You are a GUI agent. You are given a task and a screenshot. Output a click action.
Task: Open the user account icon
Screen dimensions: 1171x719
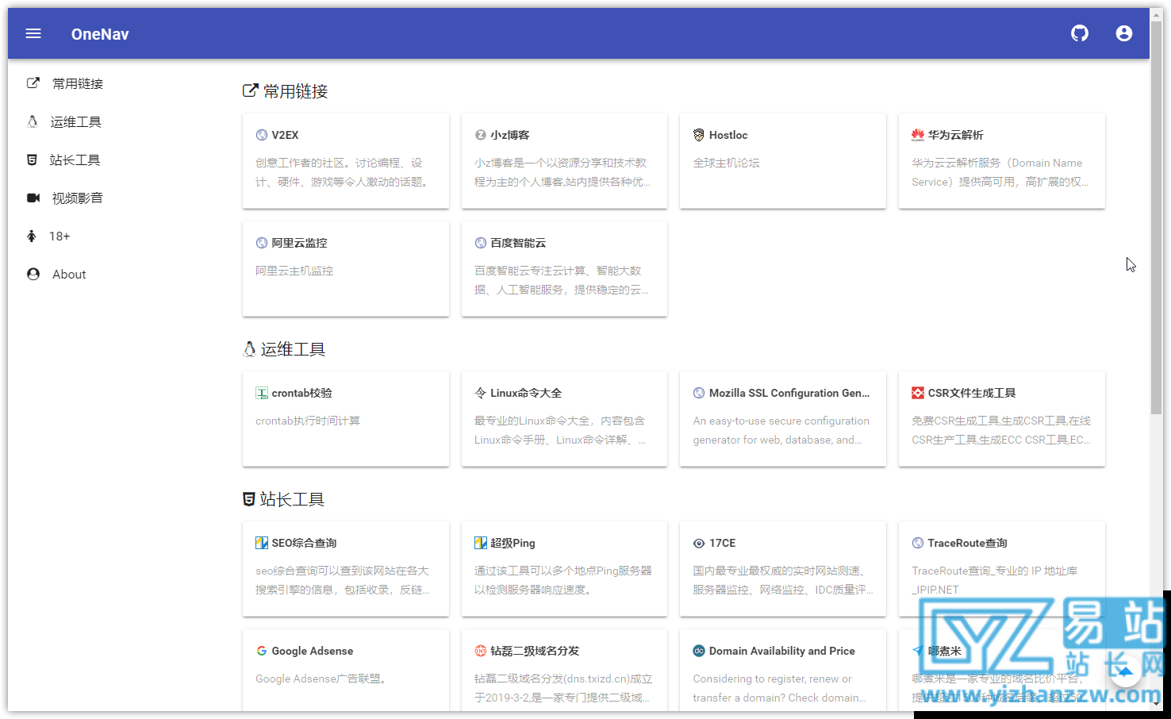[1124, 33]
